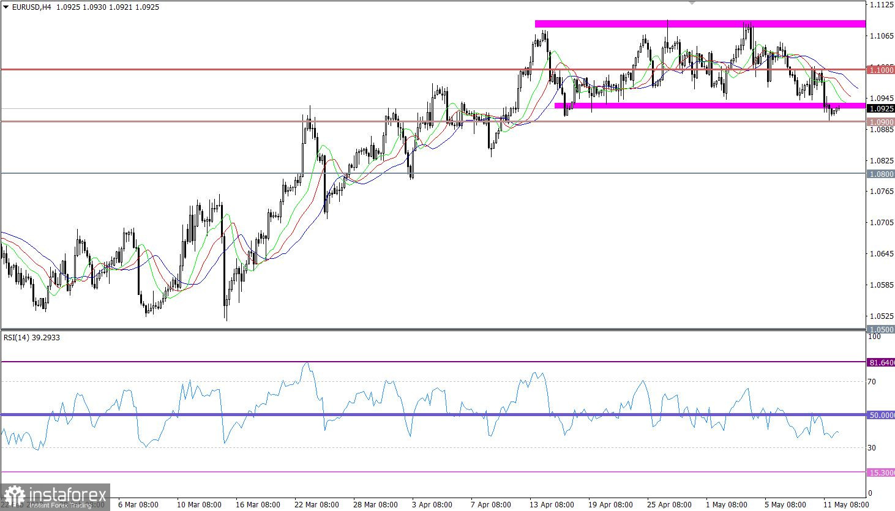The height and width of the screenshot is (511, 895).
Task: Click the 1.0800 grey price level tag
Action: [x=881, y=174]
